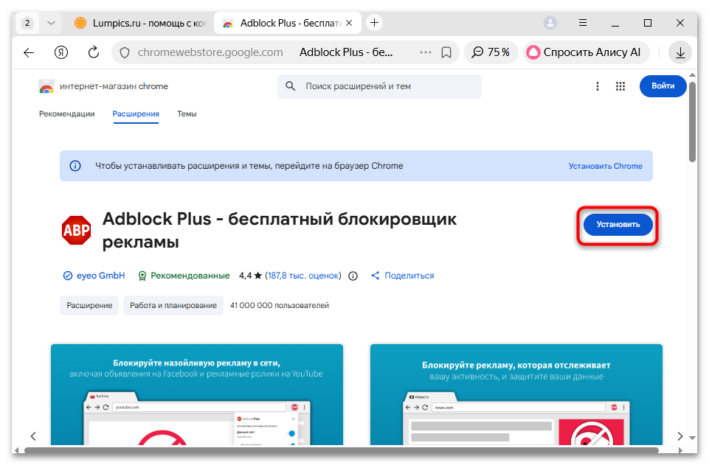
Task: Click the Рекомендованные badge icon
Action: coord(142,276)
